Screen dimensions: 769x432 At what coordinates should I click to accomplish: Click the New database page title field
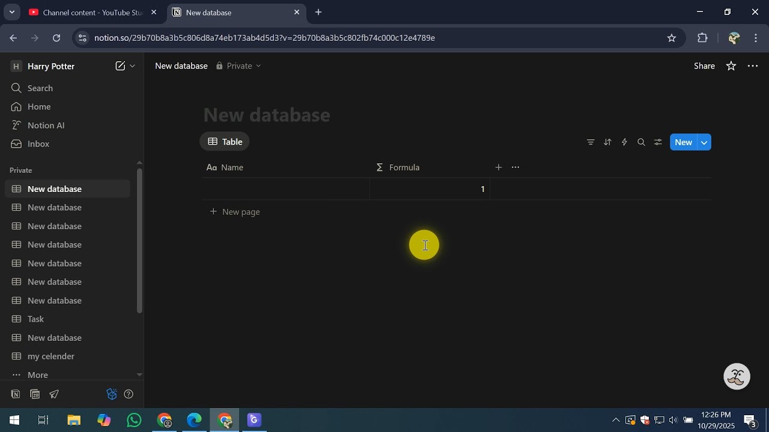click(x=267, y=115)
